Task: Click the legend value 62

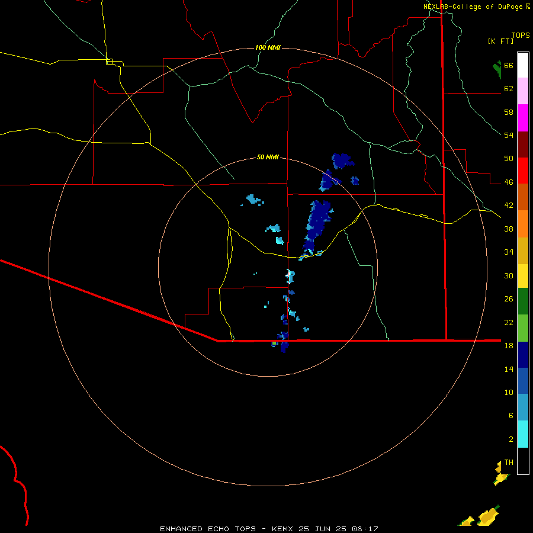Action: coord(509,89)
